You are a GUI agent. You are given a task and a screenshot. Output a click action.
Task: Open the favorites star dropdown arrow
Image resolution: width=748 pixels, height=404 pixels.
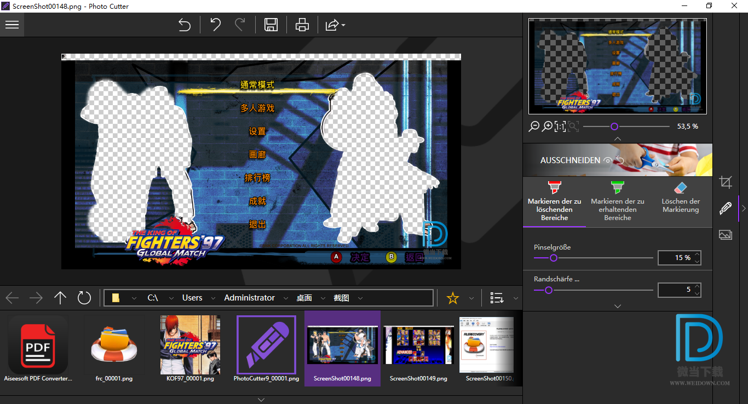pyautogui.click(x=471, y=298)
